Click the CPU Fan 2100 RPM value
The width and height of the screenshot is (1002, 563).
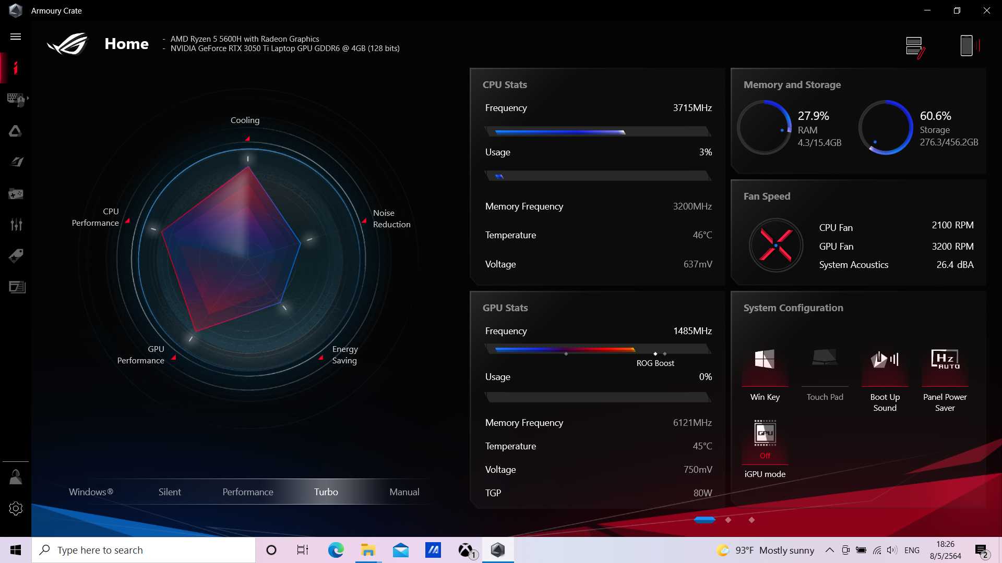[x=952, y=225]
